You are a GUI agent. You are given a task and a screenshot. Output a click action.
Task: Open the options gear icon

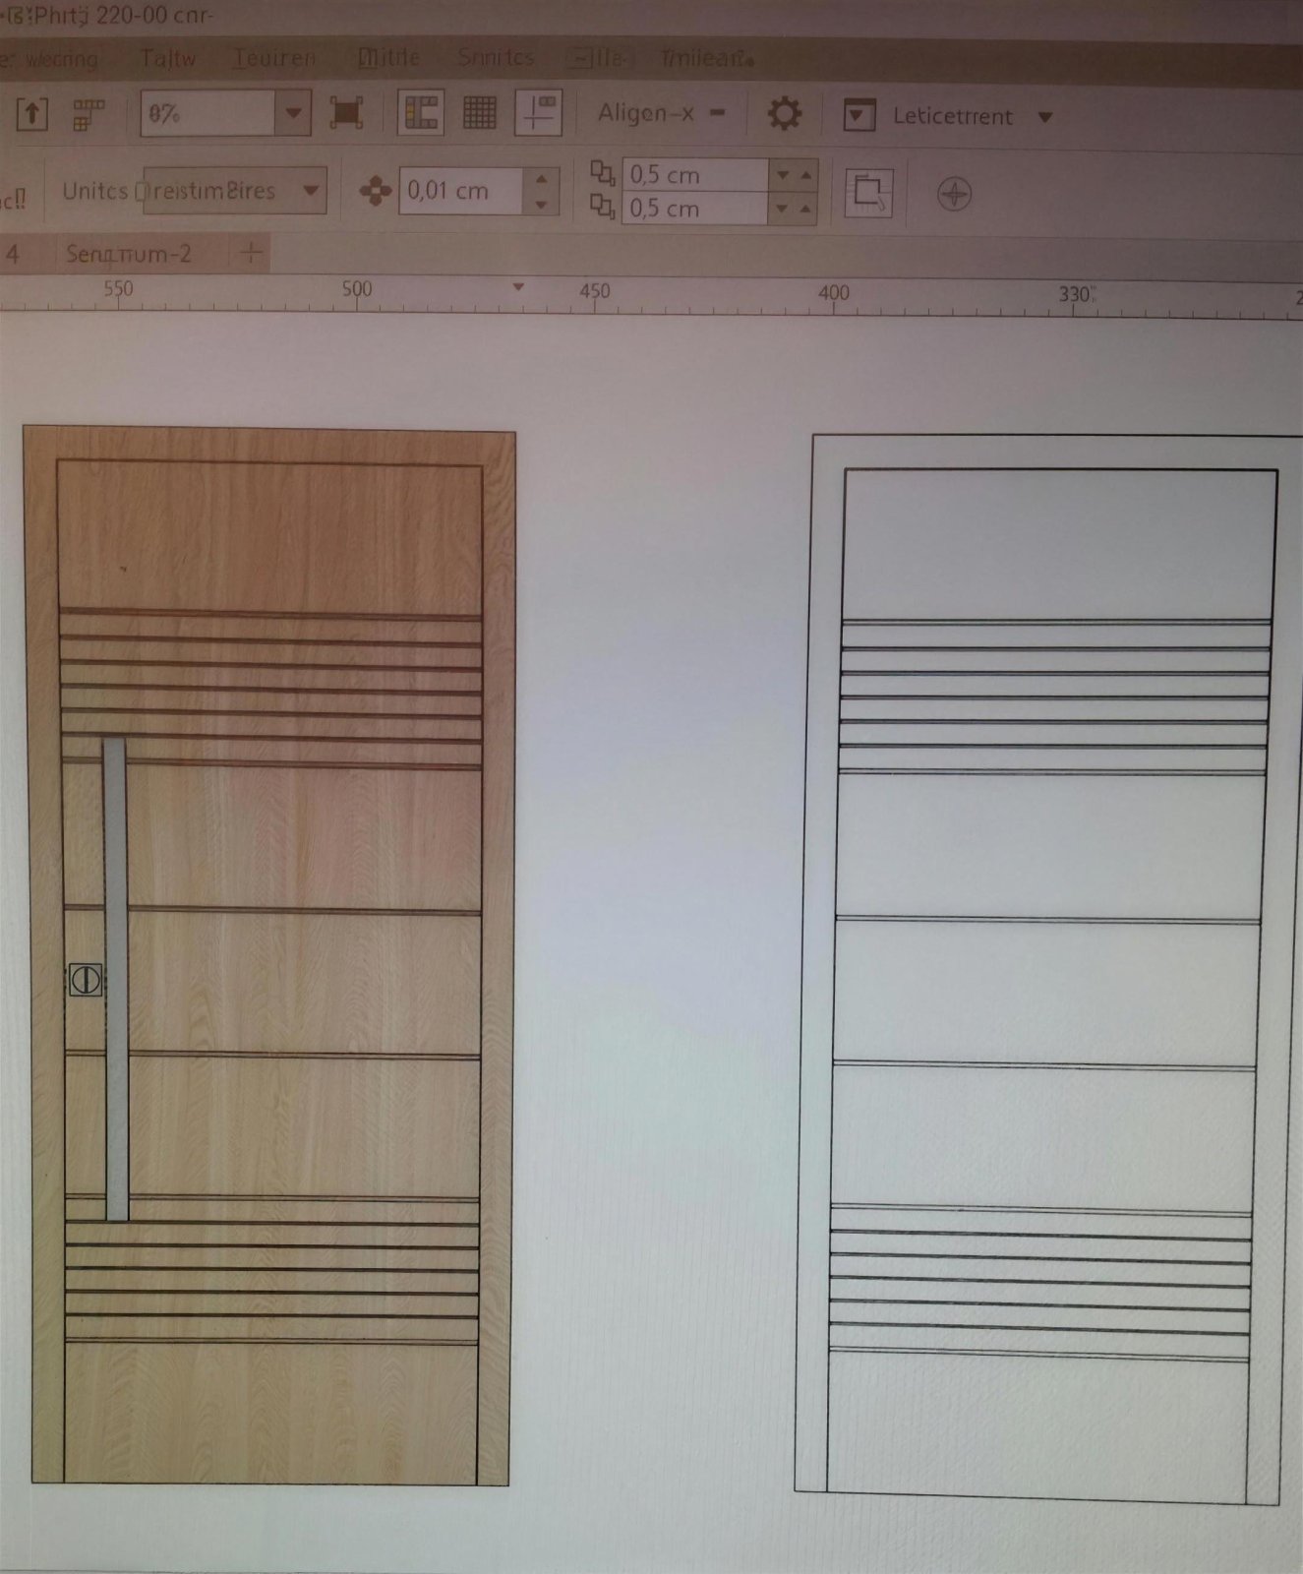[x=784, y=114]
